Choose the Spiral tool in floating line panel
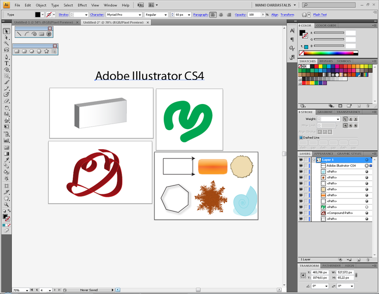379x294 pixels. click(x=33, y=34)
